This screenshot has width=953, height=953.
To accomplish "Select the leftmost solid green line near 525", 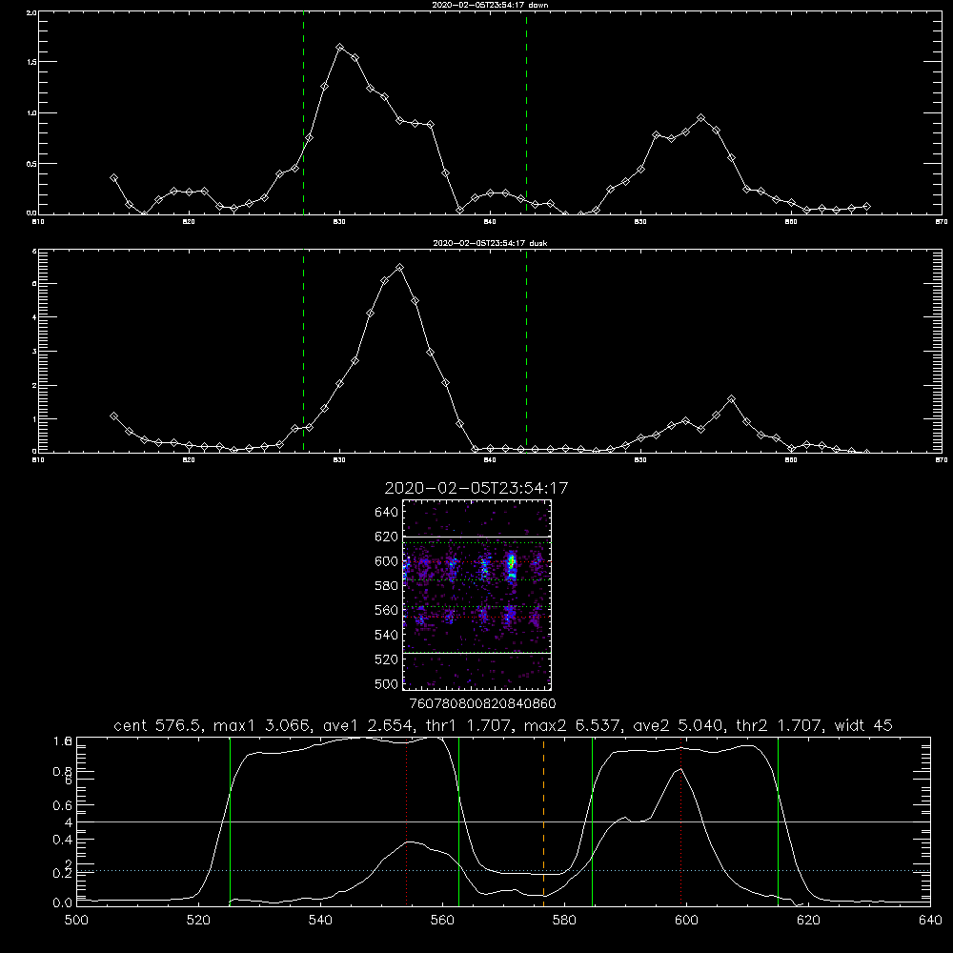I will click(230, 821).
